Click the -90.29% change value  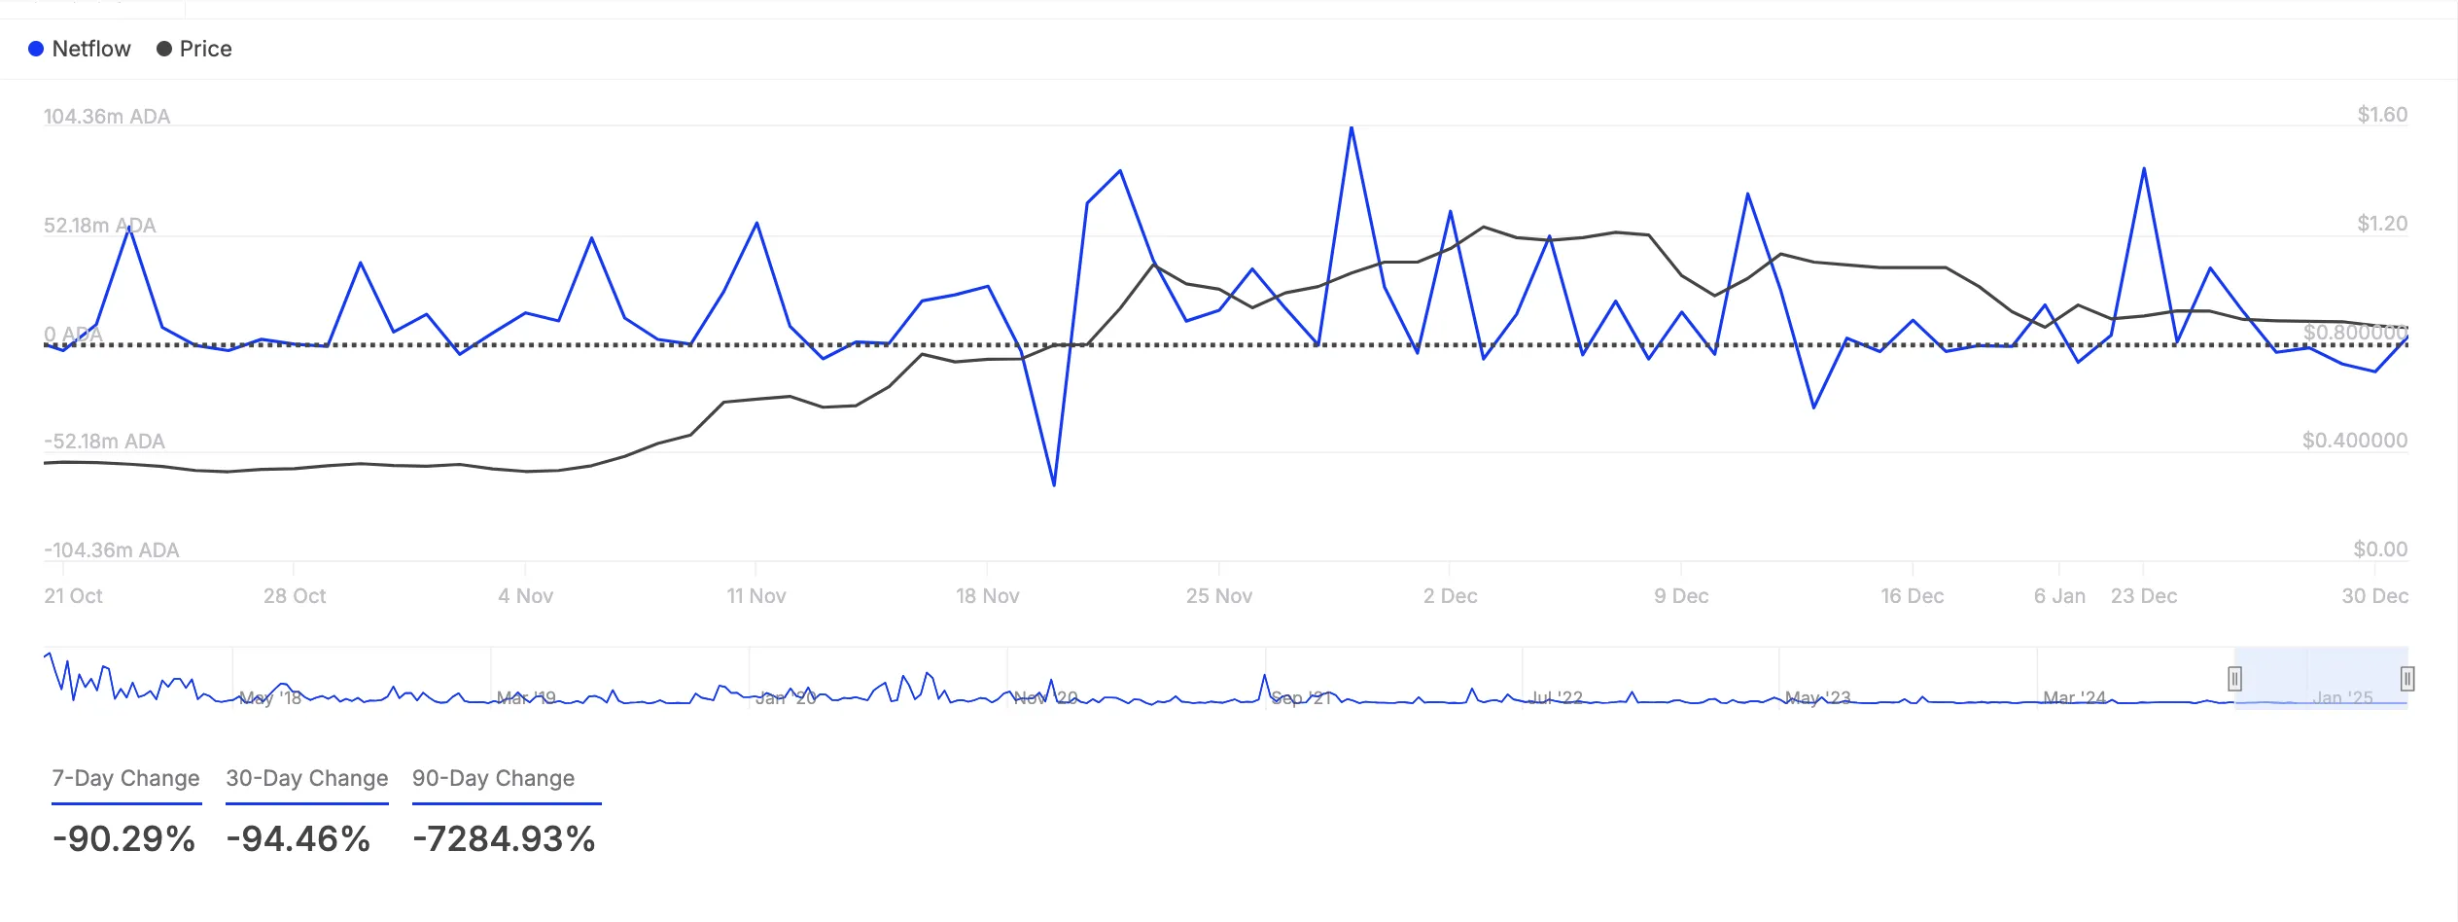tap(123, 838)
